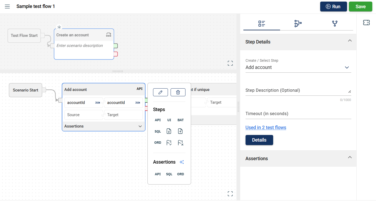Expand Assertions in the Add account node
376x201 pixels.
140,126
